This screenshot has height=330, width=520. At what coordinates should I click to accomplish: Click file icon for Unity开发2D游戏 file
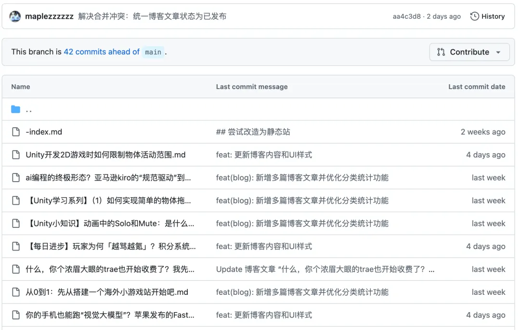click(15, 155)
